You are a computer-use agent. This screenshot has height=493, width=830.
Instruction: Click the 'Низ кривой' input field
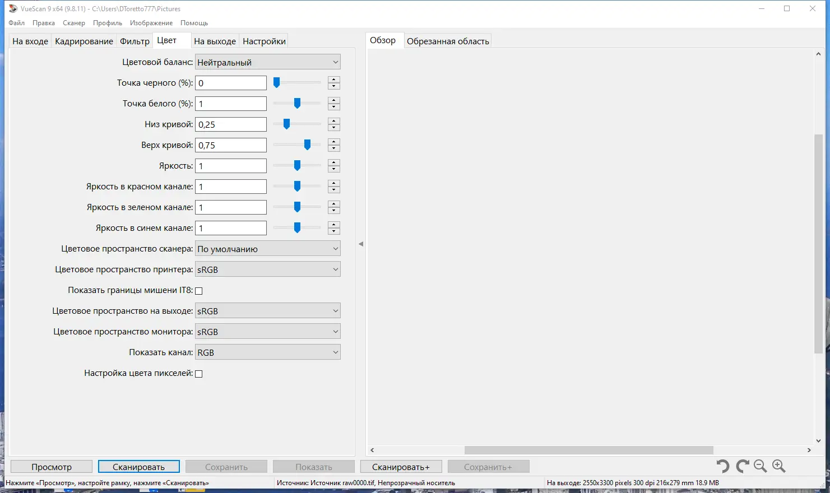[x=231, y=124]
